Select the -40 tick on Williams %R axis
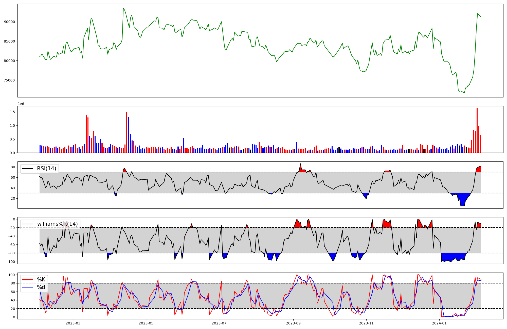 point(11,236)
